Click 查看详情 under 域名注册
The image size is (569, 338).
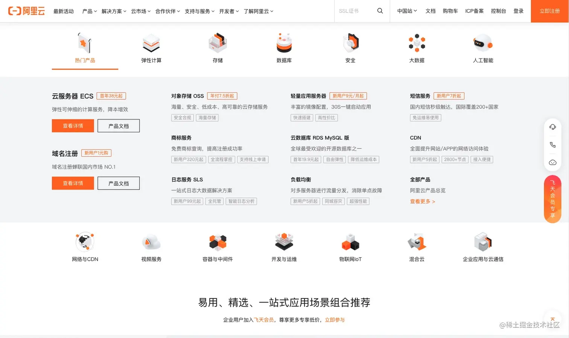(73, 183)
